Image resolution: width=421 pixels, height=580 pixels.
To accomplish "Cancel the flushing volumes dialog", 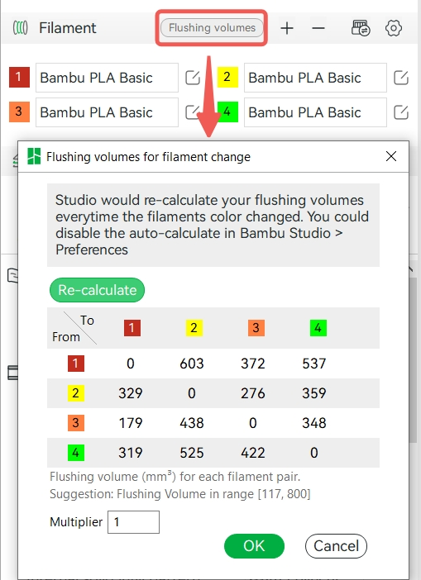I will tap(336, 546).
